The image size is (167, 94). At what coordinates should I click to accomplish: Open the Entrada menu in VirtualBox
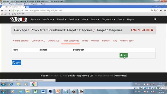[27, 4]
